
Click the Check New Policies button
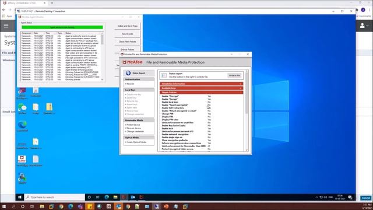point(128,41)
